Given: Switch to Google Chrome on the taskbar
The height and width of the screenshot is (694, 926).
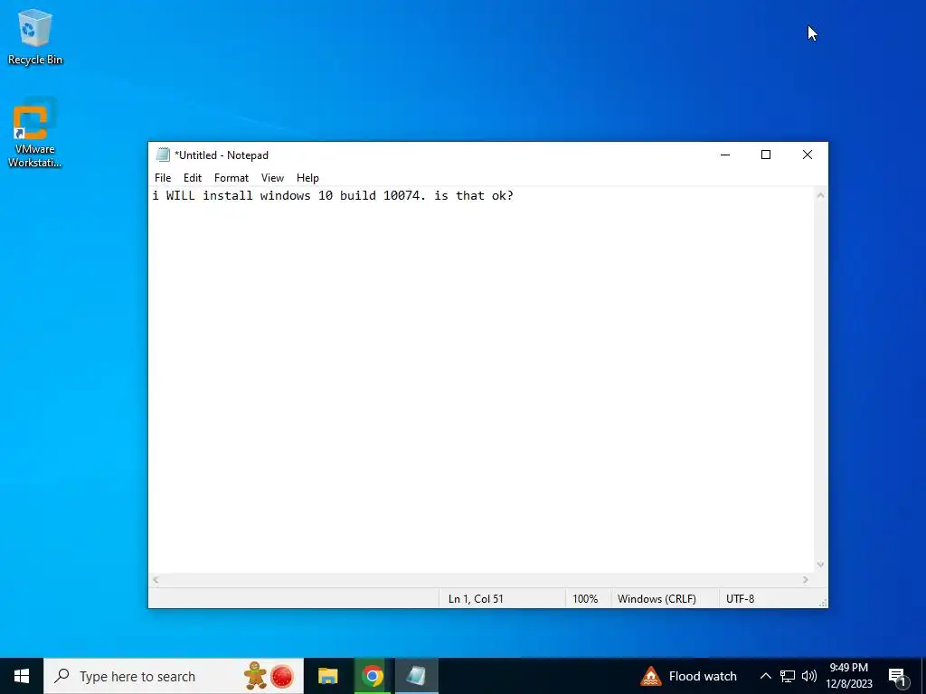Looking at the screenshot, I should tap(372, 676).
